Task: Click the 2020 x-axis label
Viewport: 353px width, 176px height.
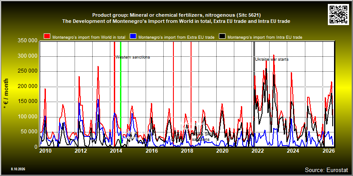Action: [222, 151]
